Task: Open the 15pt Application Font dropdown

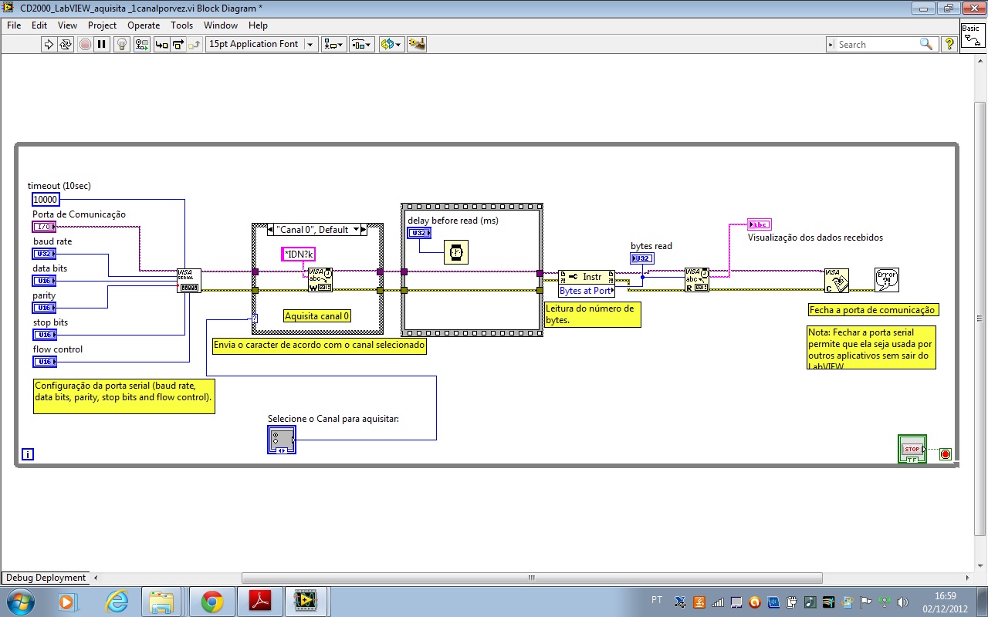Action: coord(261,45)
